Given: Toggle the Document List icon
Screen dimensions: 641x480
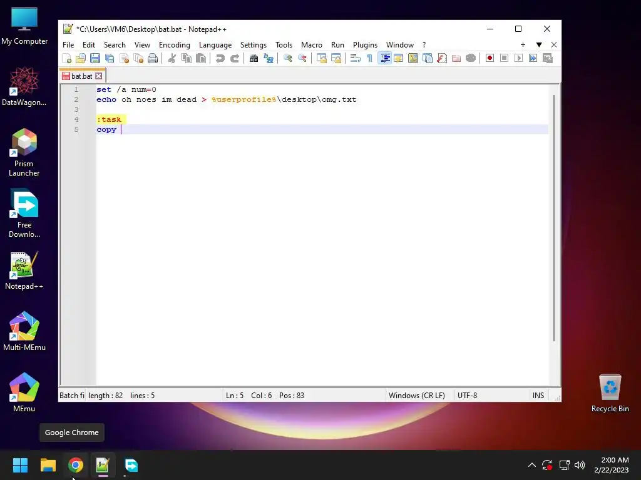Looking at the screenshot, I should (x=428, y=58).
